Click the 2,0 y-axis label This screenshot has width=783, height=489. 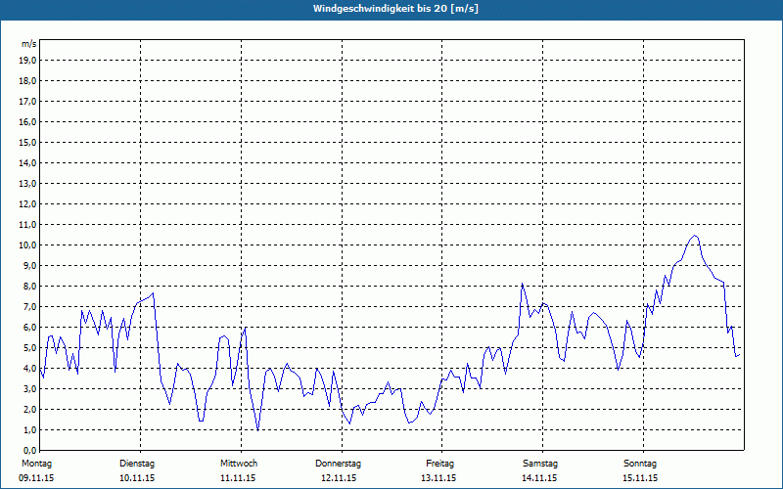28,409
